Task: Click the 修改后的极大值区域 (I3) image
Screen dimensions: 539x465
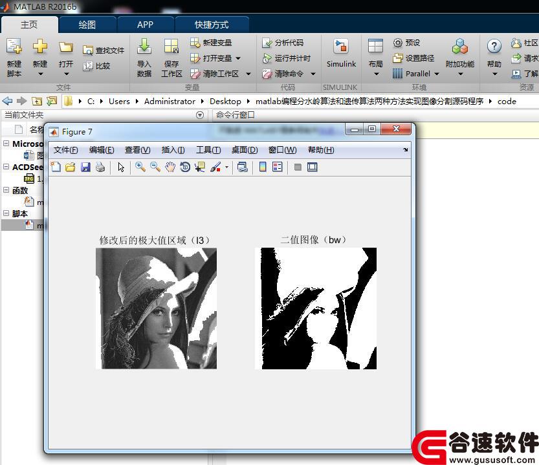Action: click(x=157, y=308)
